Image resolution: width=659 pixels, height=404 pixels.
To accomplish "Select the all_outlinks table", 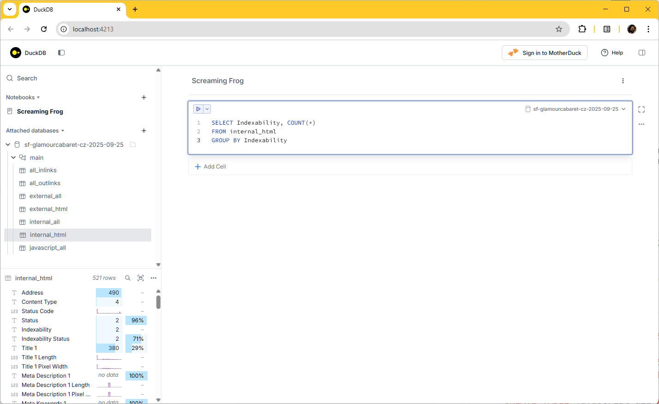I will tap(45, 183).
